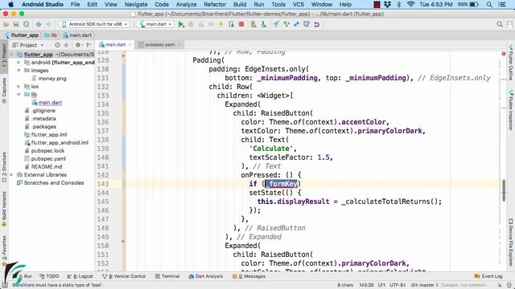The width and height of the screenshot is (515, 289).
Task: Open the VCS menu
Action: (x=299, y=5)
